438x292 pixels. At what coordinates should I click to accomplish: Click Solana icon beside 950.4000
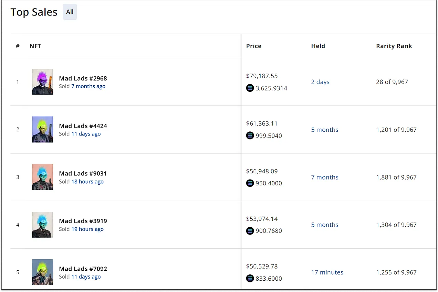[250, 183]
